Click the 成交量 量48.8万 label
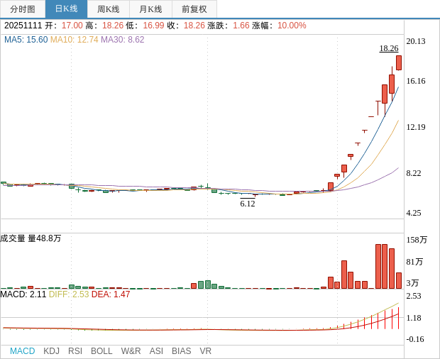This screenshot has height=359, width=440. coord(31,238)
